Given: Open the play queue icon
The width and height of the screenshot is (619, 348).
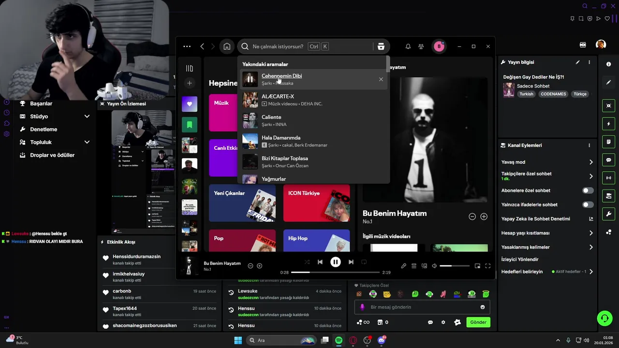Looking at the screenshot, I should (414, 266).
